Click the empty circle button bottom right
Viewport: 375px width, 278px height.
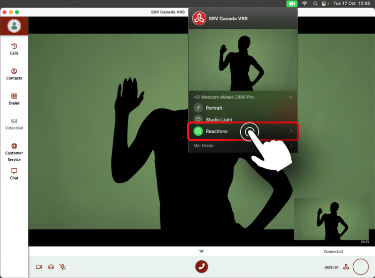tap(361, 267)
